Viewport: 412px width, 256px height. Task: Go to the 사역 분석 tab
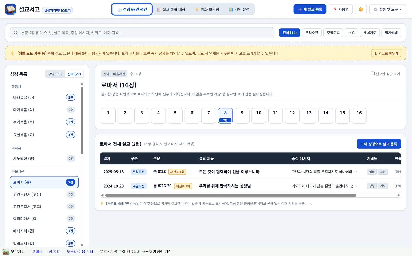239,9
